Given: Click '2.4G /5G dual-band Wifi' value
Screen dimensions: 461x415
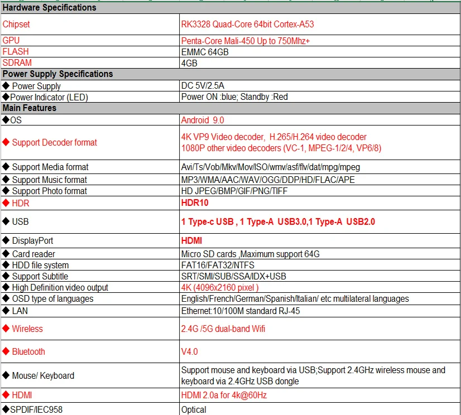Looking at the screenshot, I should click(x=320, y=329).
